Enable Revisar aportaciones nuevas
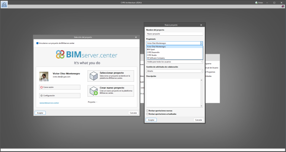 pos(147,111)
